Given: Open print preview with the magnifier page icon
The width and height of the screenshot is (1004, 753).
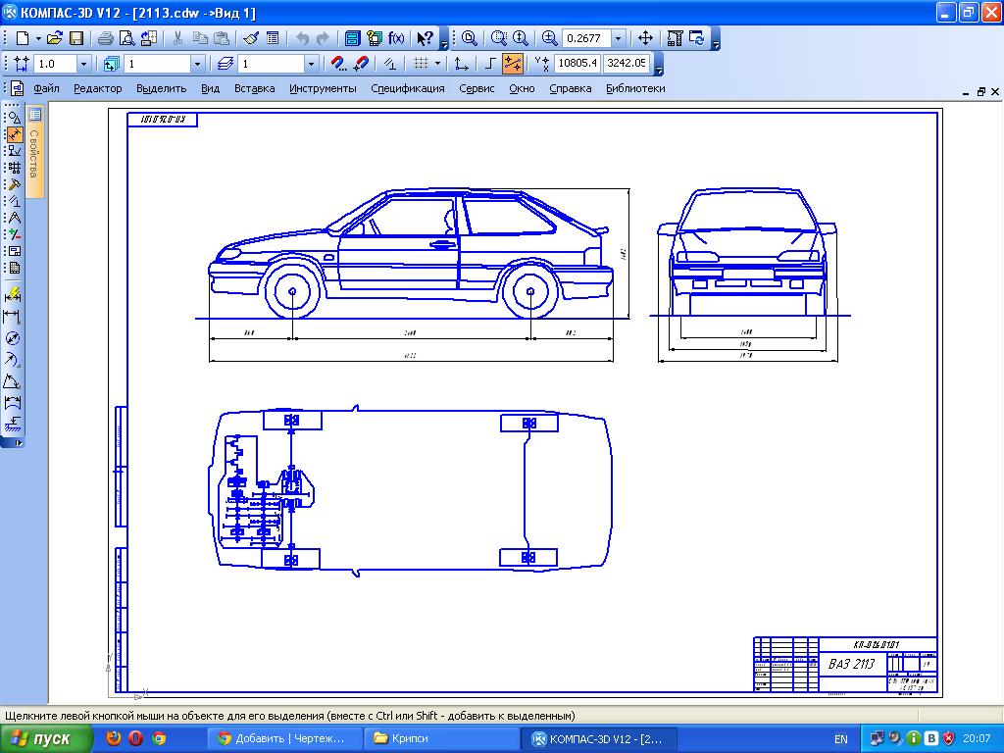Looking at the screenshot, I should tap(126, 38).
